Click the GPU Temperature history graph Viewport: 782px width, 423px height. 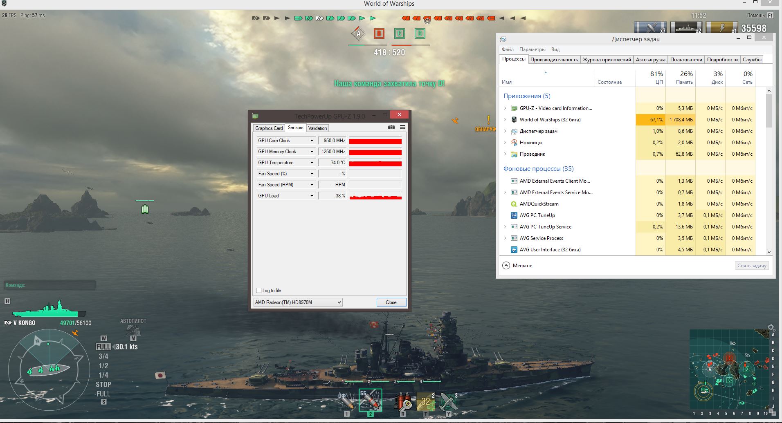[x=375, y=163]
